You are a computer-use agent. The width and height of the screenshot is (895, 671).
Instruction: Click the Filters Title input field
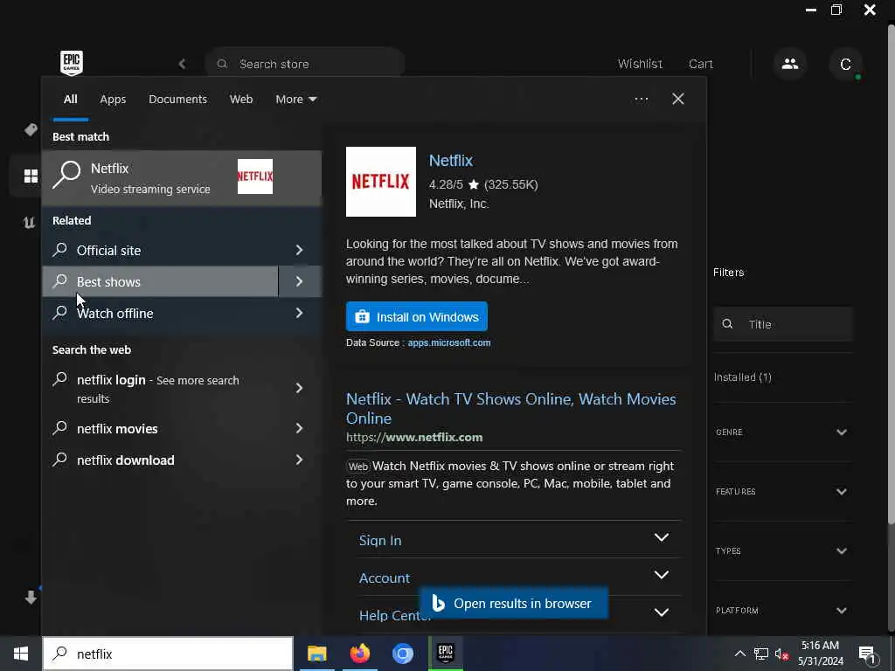pyautogui.click(x=782, y=324)
